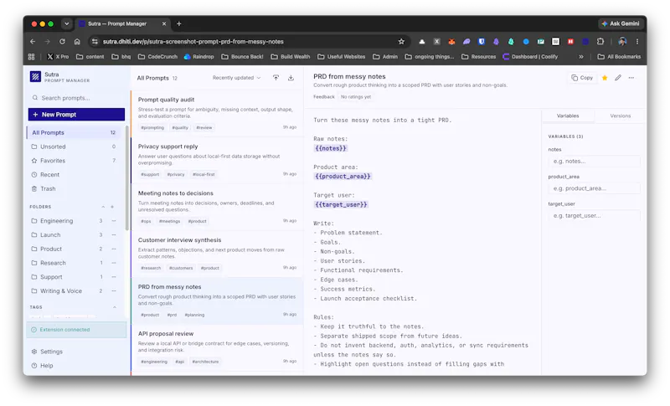Collapse the Folders section chevron
Image resolution: width=670 pixels, height=406 pixels.
pyautogui.click(x=103, y=207)
